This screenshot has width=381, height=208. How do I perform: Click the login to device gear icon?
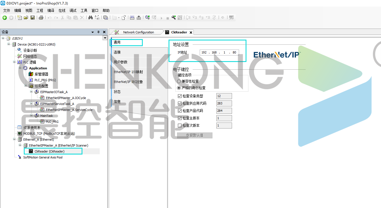147,18
